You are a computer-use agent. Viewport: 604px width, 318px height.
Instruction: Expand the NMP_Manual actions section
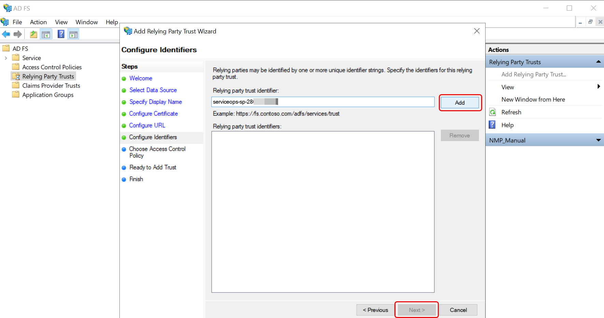click(598, 140)
